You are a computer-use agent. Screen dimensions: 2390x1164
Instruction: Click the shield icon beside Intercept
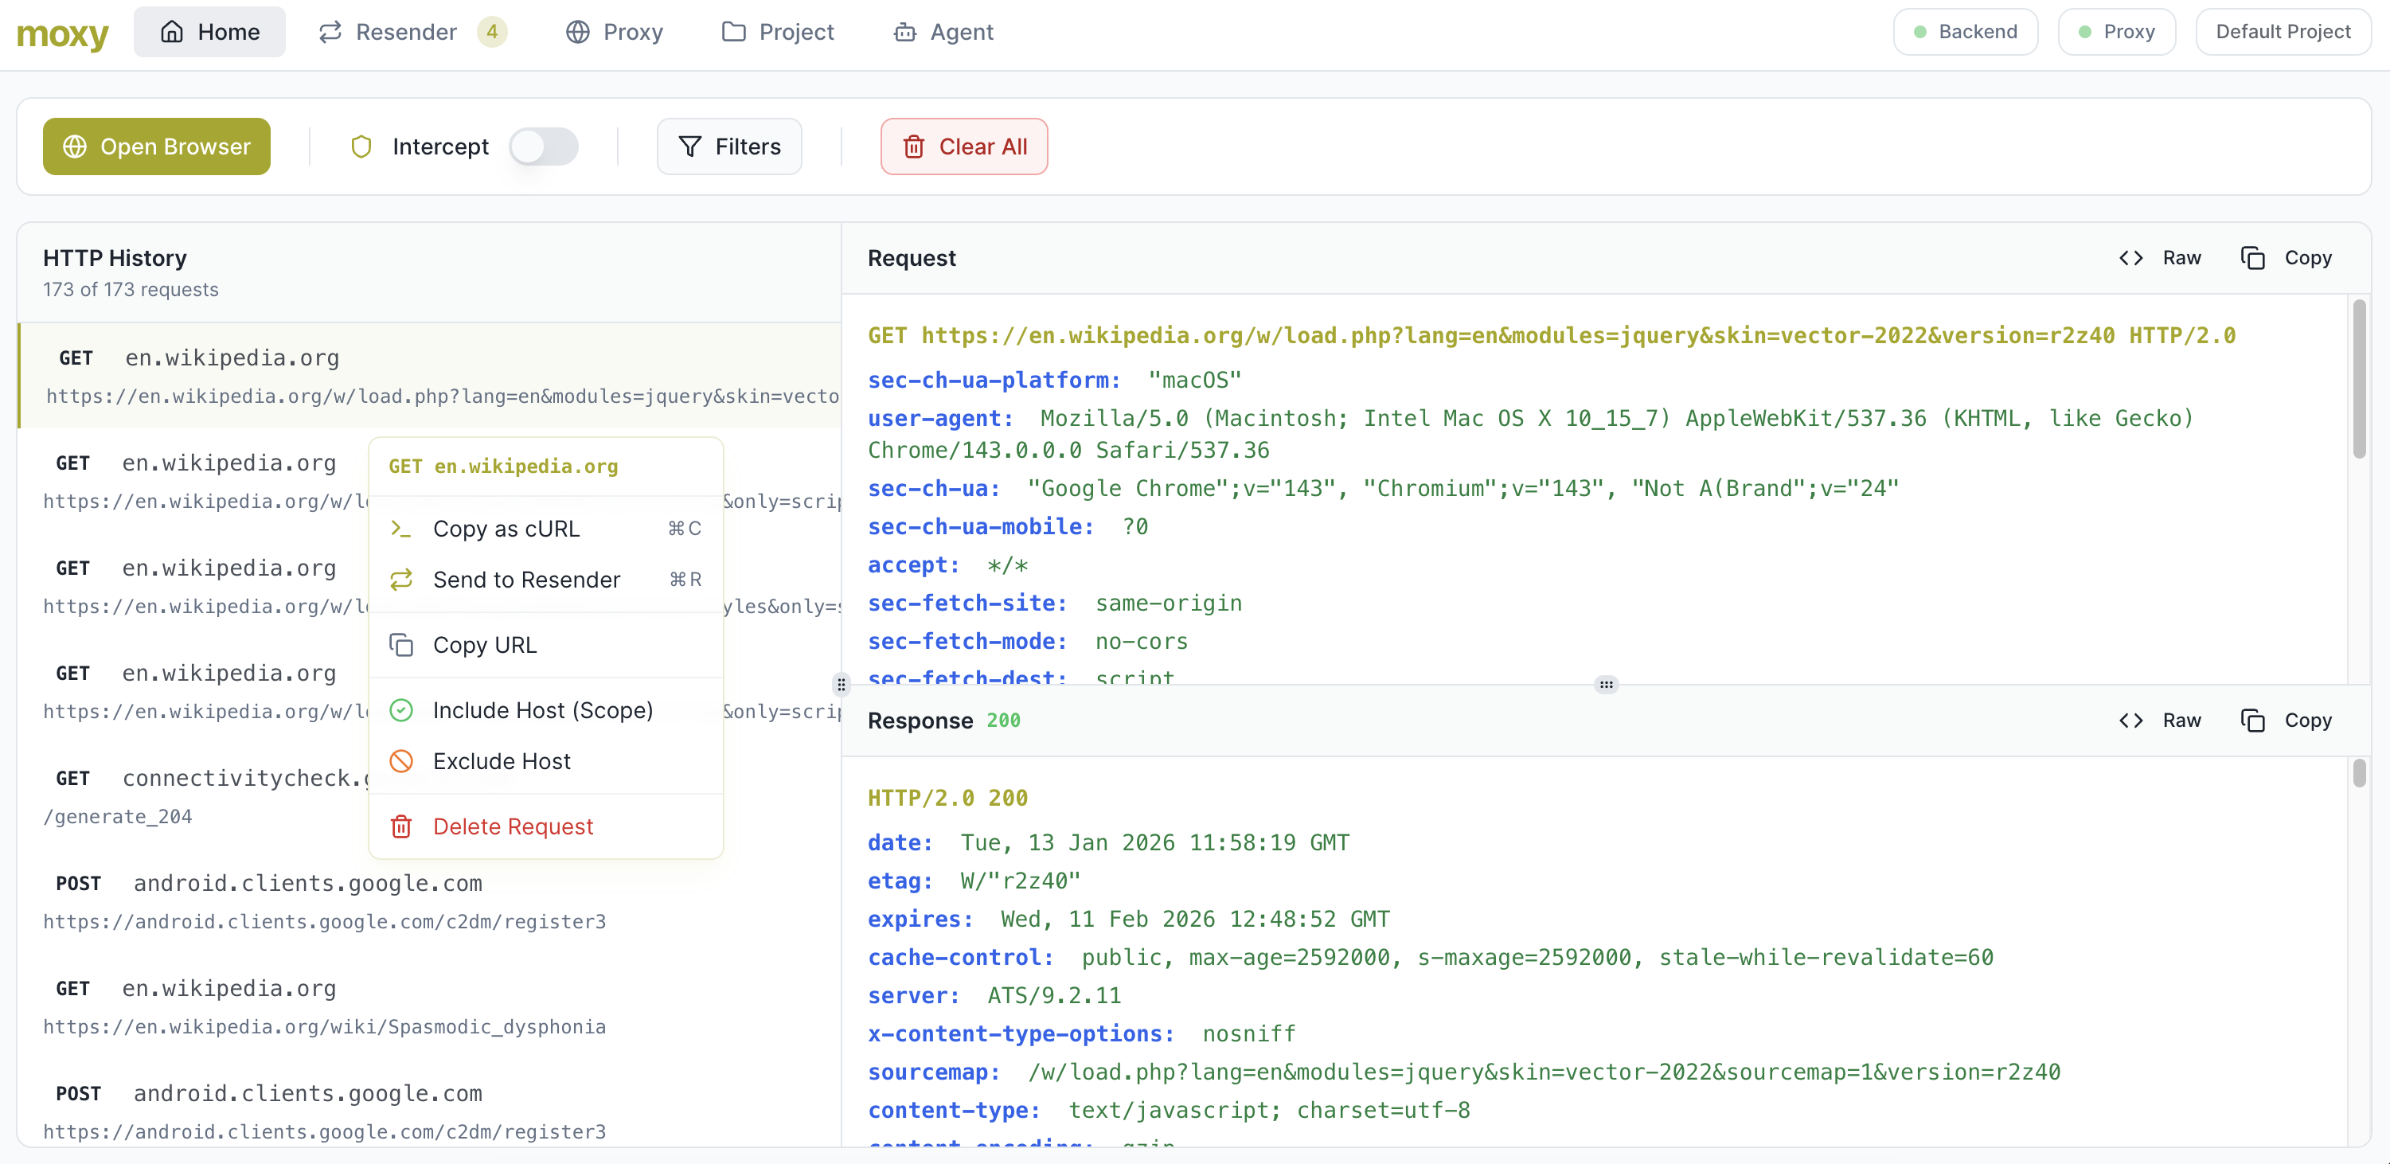pos(361,146)
